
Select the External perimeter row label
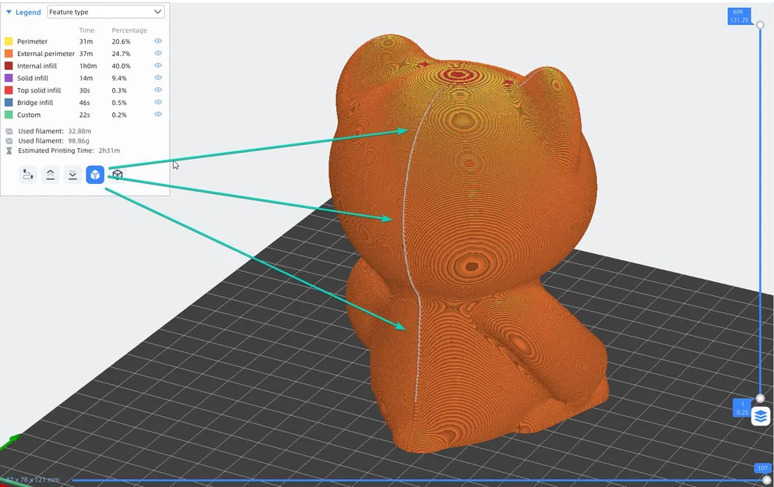tap(46, 54)
